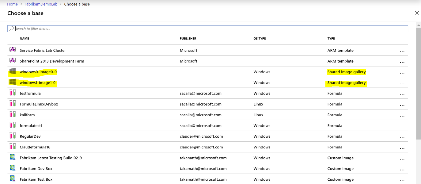421x184 pixels.
Task: Open the ellipsis menu for Claudeformula16
Action: 402,148
